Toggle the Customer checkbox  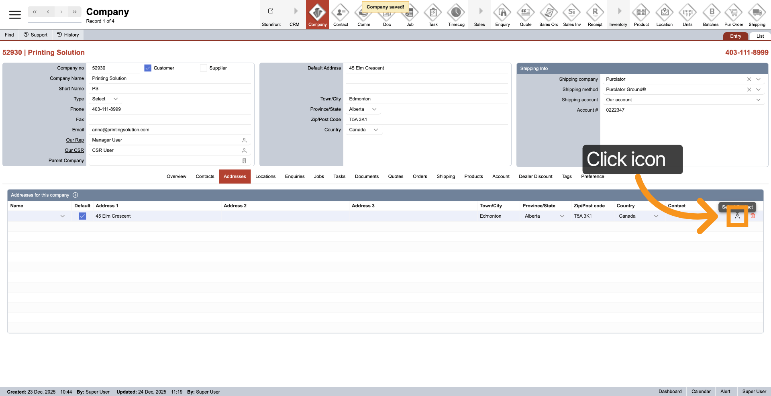coord(148,68)
